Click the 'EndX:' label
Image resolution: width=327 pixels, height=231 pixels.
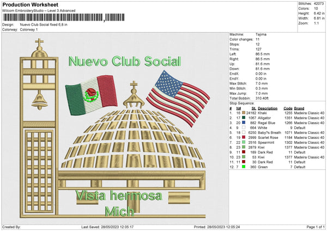234,74
